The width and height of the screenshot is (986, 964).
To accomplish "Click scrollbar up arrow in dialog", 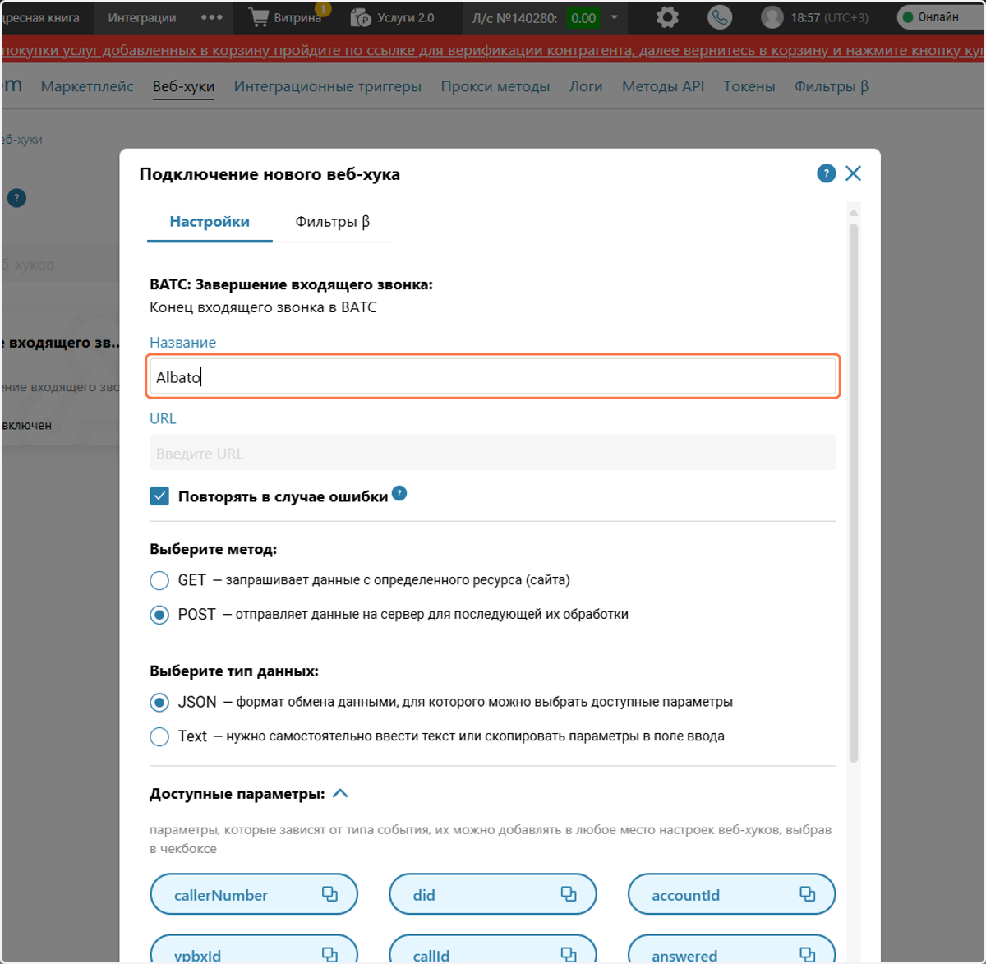I will click(x=854, y=213).
